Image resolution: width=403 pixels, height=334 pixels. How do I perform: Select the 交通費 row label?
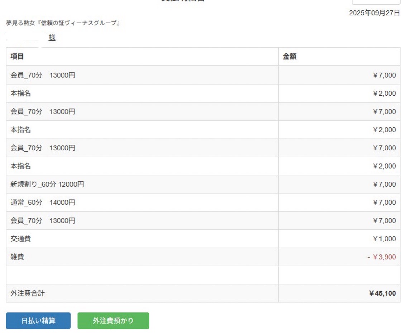[x=20, y=239]
